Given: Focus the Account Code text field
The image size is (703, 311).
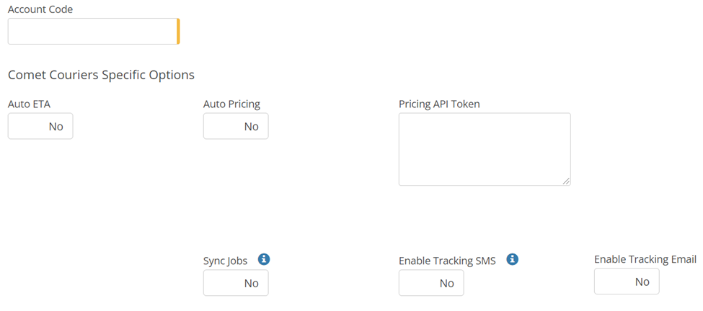Looking at the screenshot, I should coord(92,32).
